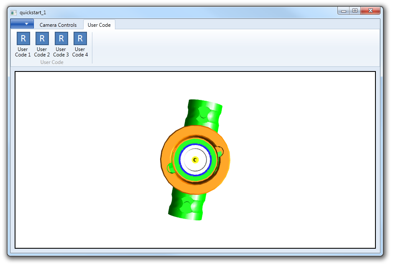Minimize the quickstart_1 window
Image resolution: width=393 pixels, height=265 pixels.
tap(344, 11)
